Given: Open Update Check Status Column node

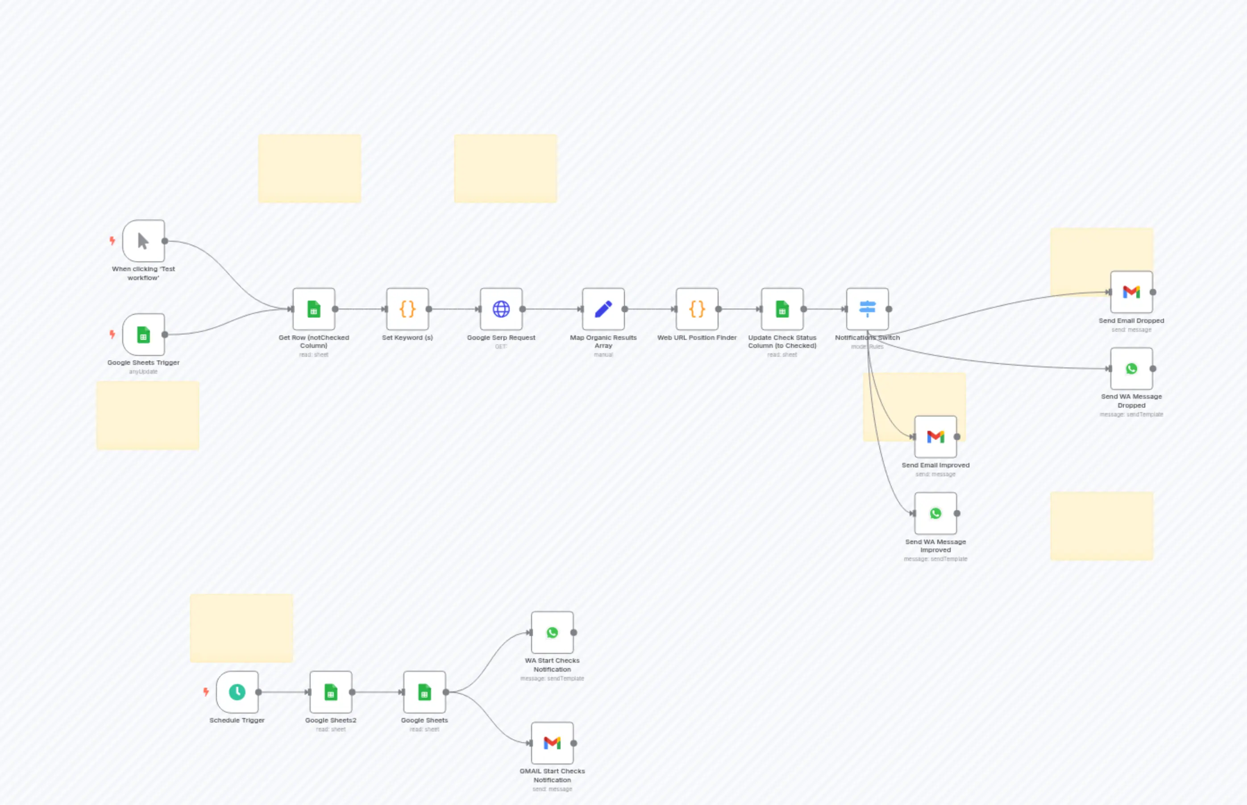Looking at the screenshot, I should pos(782,309).
